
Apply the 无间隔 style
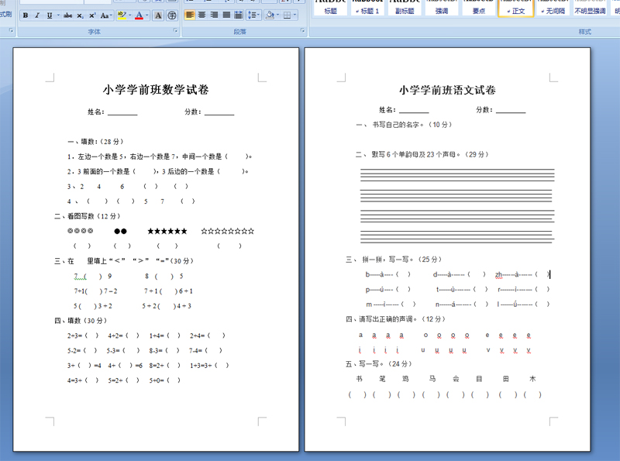[x=553, y=8]
